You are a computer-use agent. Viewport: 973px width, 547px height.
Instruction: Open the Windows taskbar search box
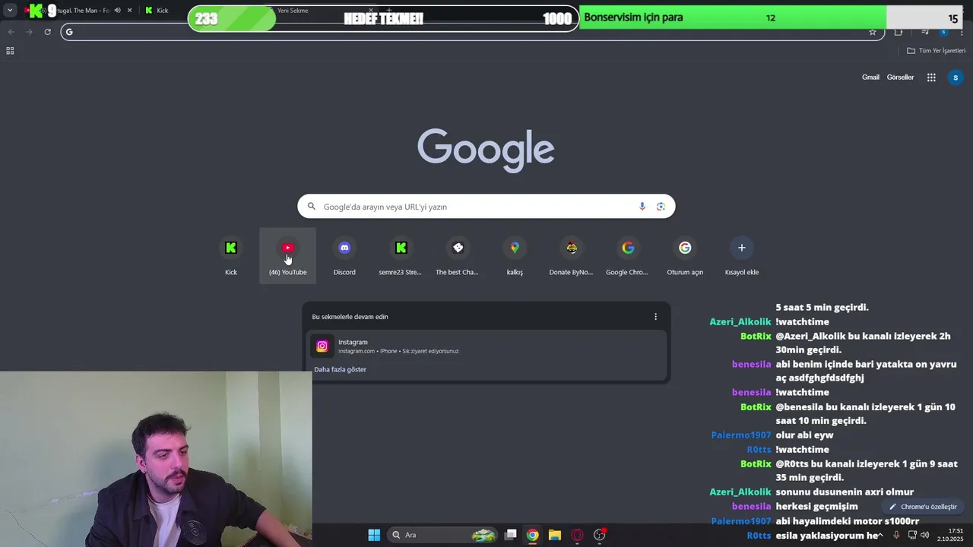click(x=442, y=535)
